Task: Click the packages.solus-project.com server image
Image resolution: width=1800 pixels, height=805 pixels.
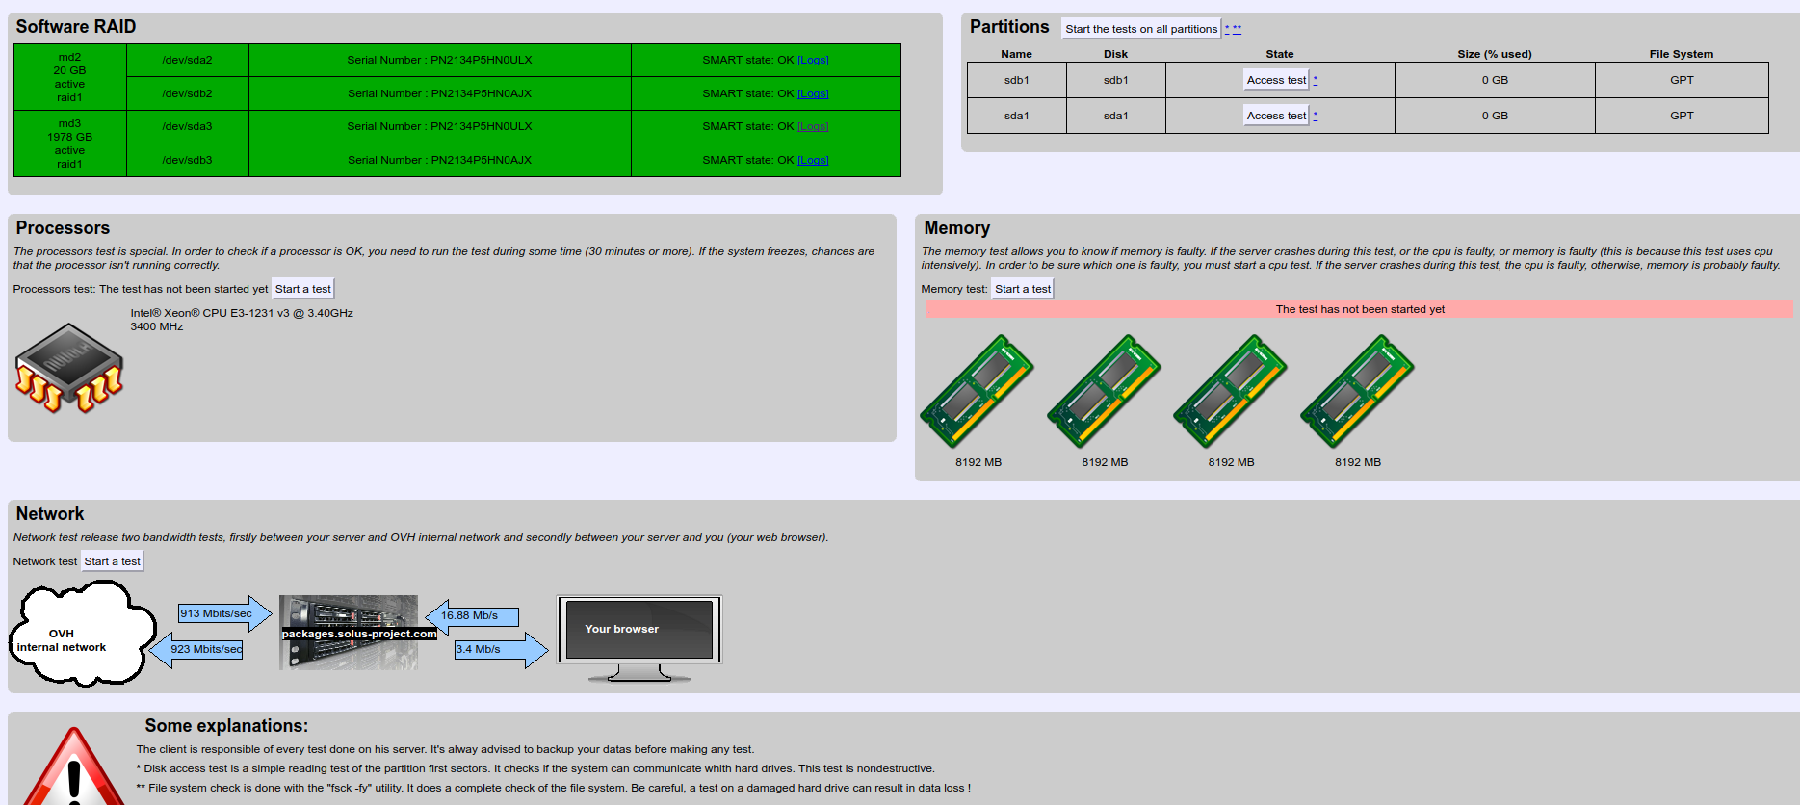Action: [x=349, y=632]
